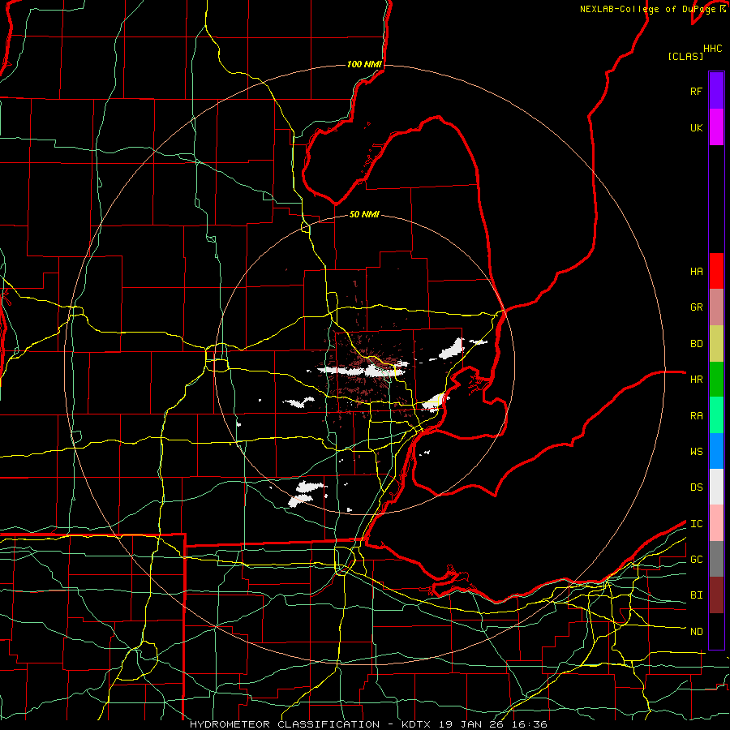Click the magenta UK legend color swatch
Screen dimensions: 730x730
coord(716,127)
